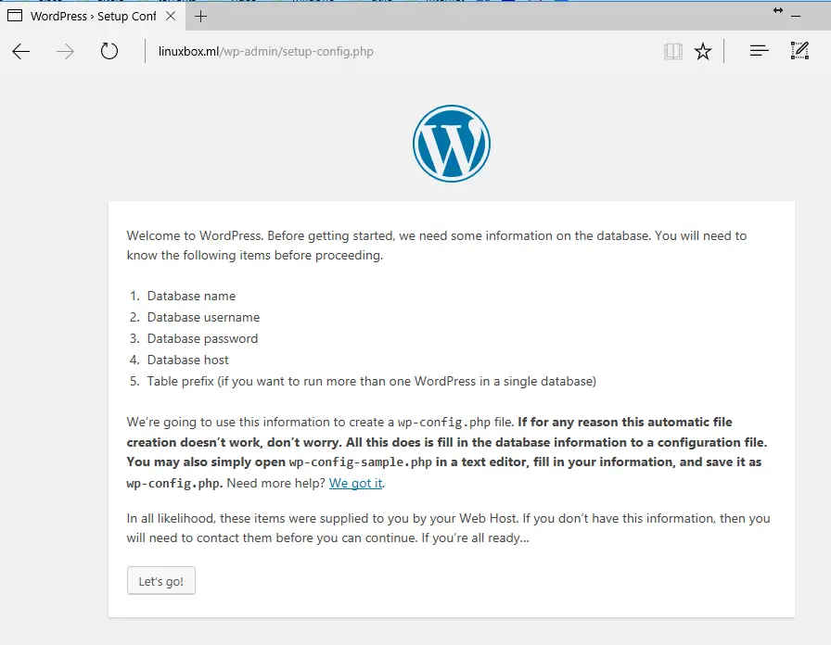
Task: Click the tab page icon
Action: coord(15,16)
